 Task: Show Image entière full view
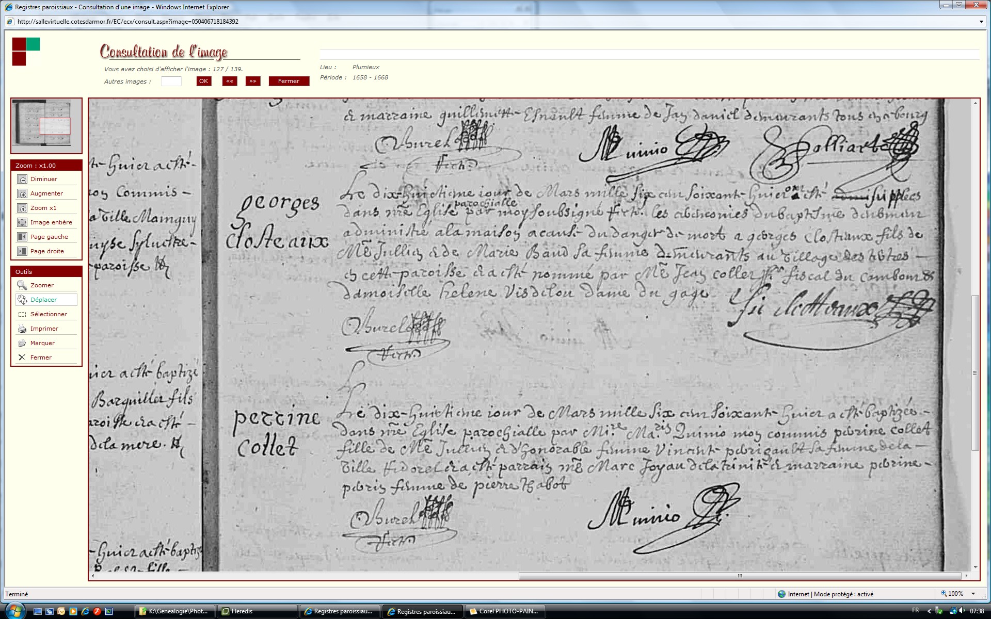pos(22,222)
